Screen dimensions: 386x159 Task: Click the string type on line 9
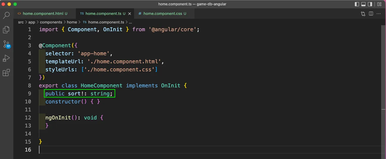(x=100, y=94)
